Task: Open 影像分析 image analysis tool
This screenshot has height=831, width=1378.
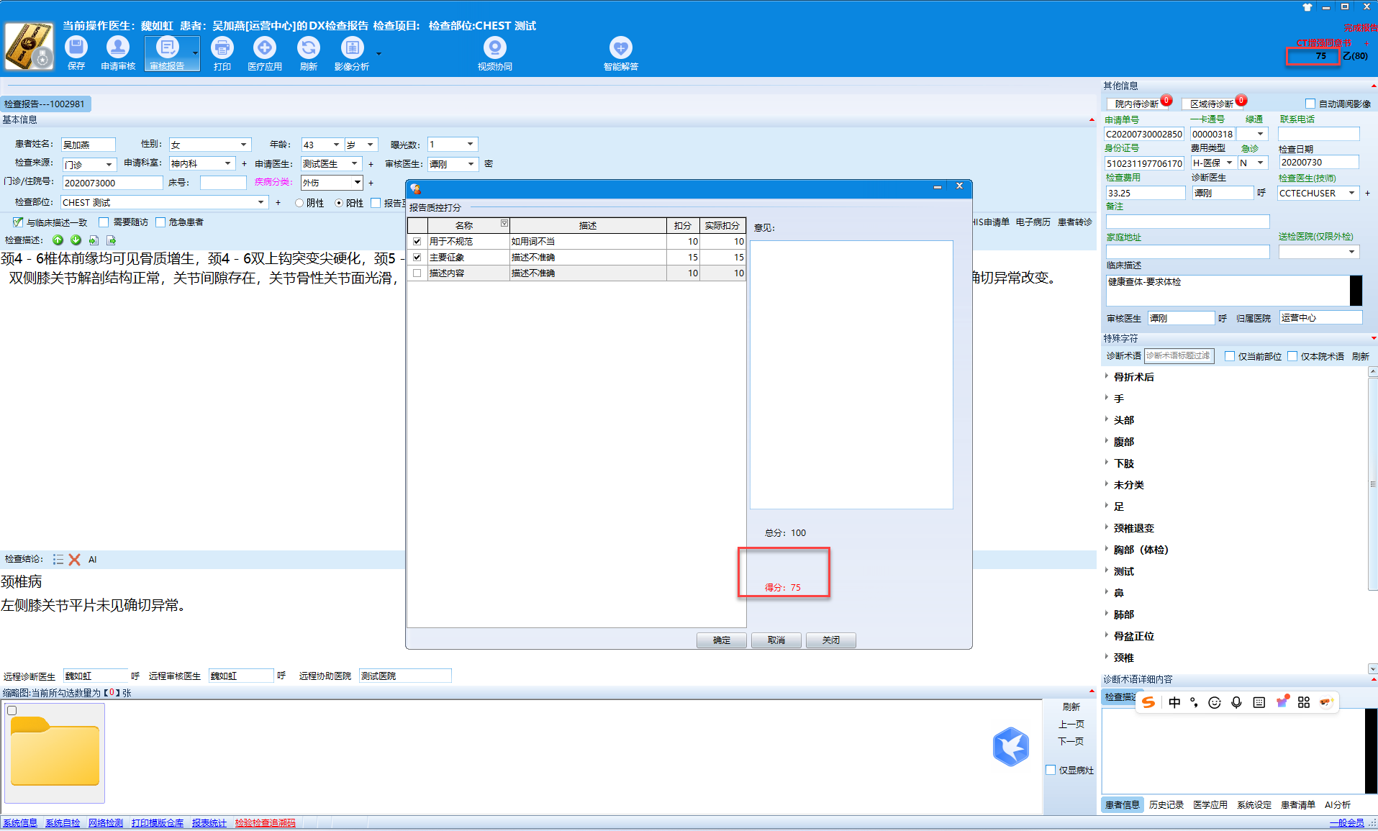Action: [352, 49]
